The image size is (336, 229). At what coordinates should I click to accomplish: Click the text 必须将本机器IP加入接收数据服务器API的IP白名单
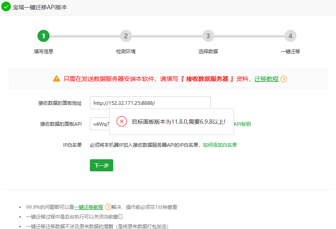point(144,145)
